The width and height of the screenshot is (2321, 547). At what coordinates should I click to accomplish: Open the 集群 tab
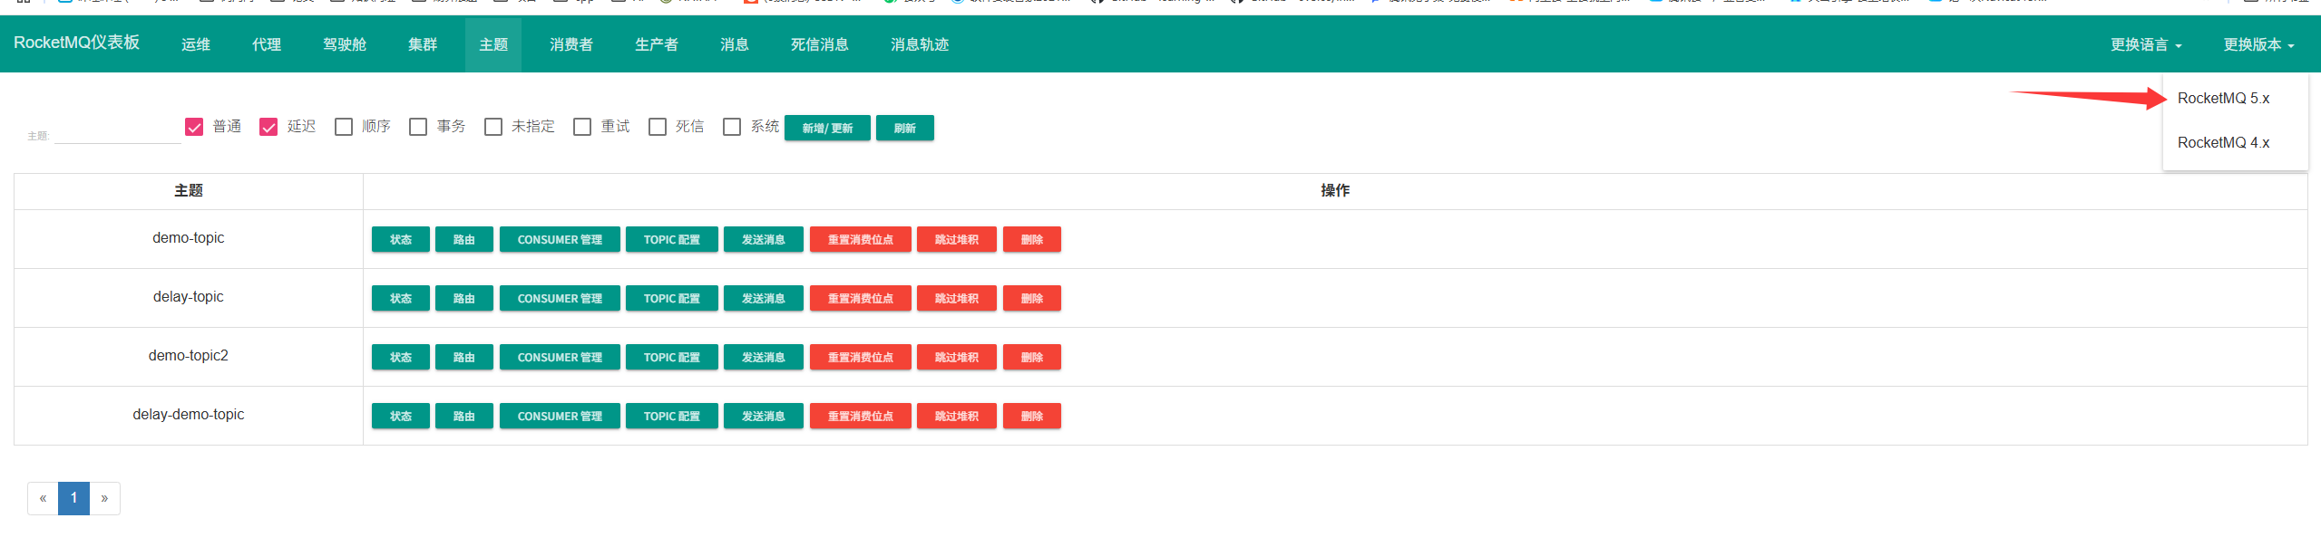click(423, 44)
